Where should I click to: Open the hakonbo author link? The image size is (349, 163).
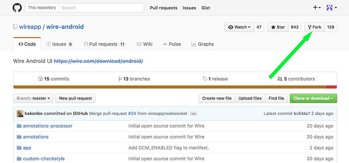pyautogui.click(x=34, y=114)
